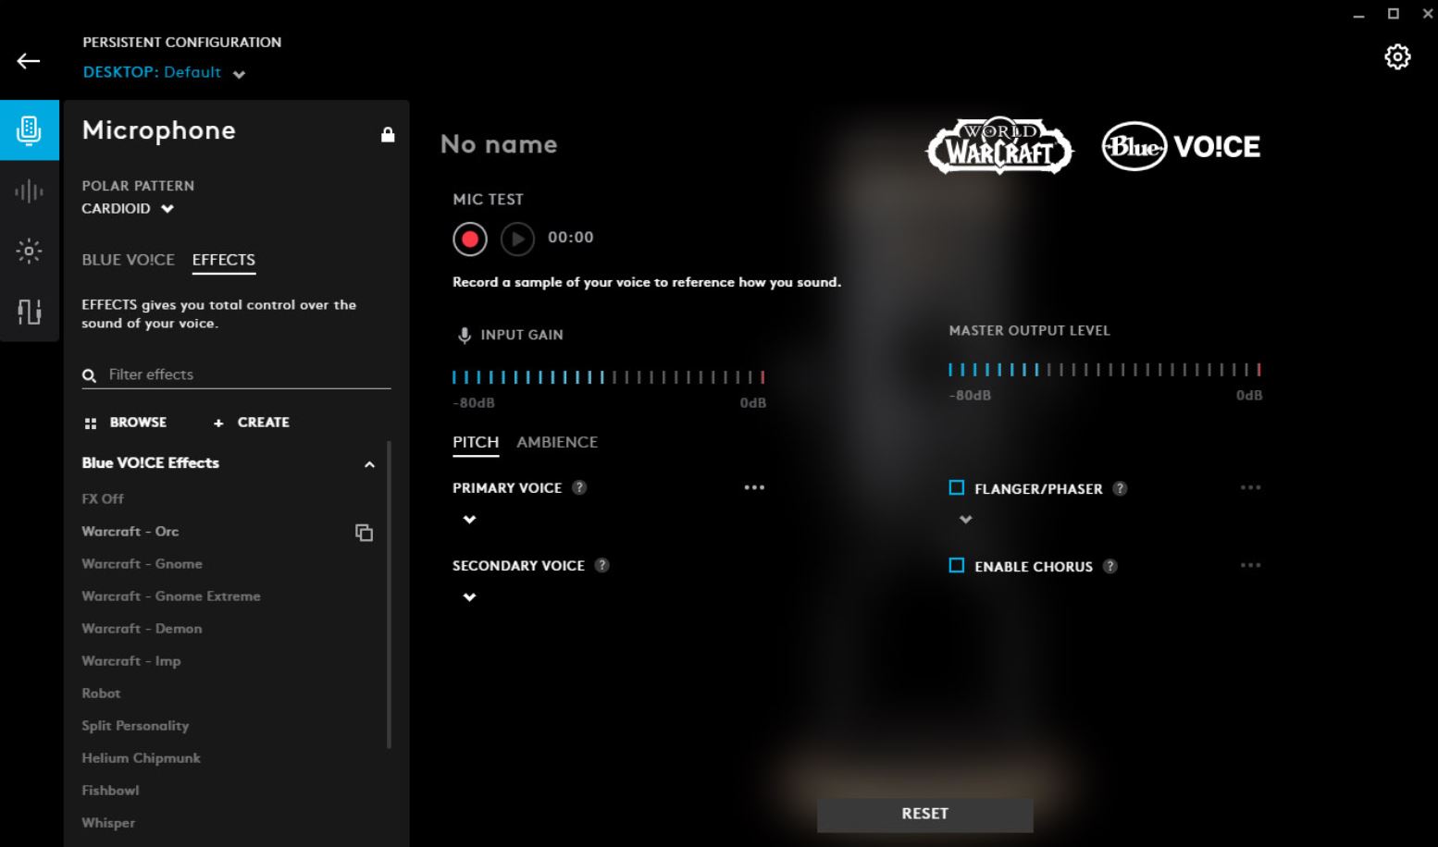Viewport: 1438px width, 847px height.
Task: Open Primary Voice more options menu
Action: pyautogui.click(x=754, y=487)
